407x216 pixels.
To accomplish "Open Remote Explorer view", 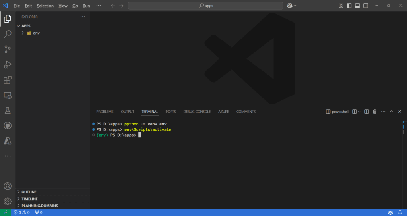I will [x=8, y=95].
